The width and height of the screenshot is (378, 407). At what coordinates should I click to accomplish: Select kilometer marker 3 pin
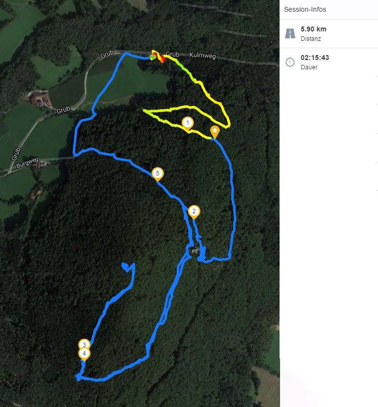click(84, 344)
